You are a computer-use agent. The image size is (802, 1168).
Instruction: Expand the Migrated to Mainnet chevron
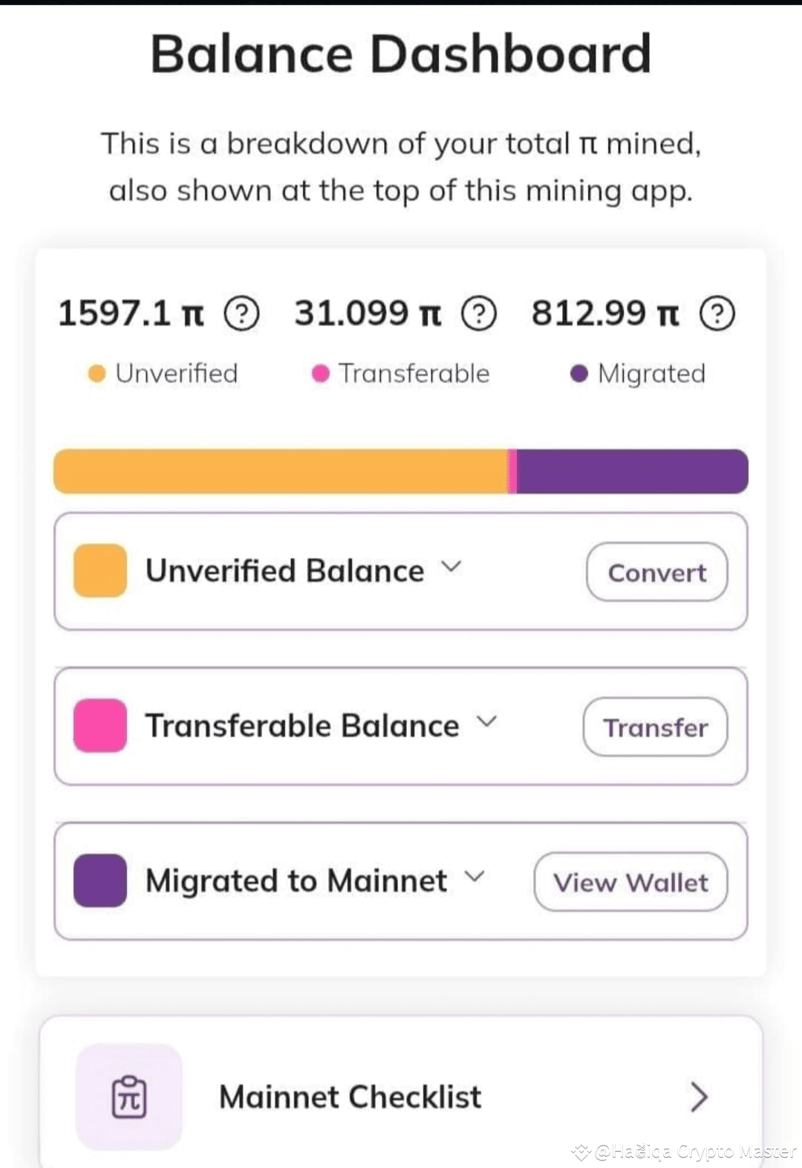point(475,877)
